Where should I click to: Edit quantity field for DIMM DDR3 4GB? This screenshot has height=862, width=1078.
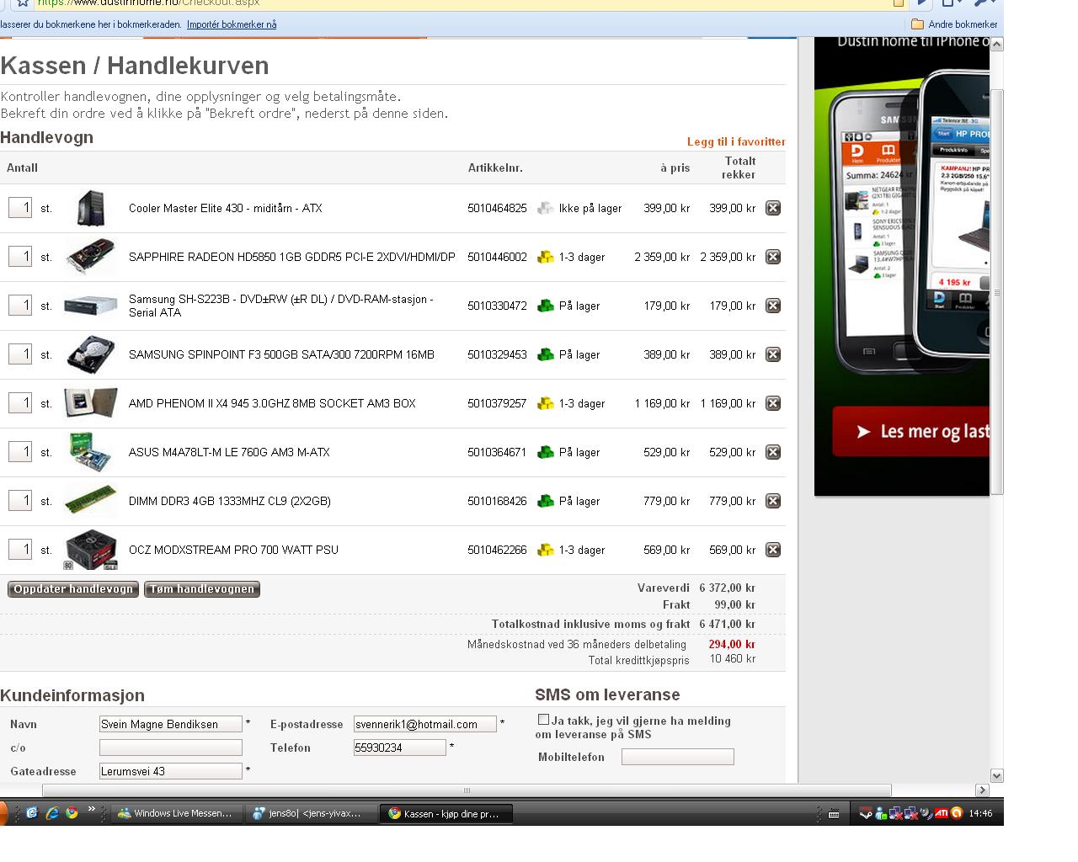point(20,500)
